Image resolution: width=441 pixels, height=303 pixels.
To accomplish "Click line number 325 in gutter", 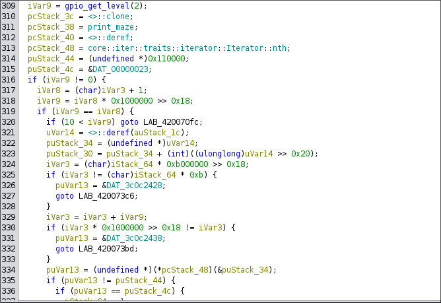I will (x=11, y=175).
